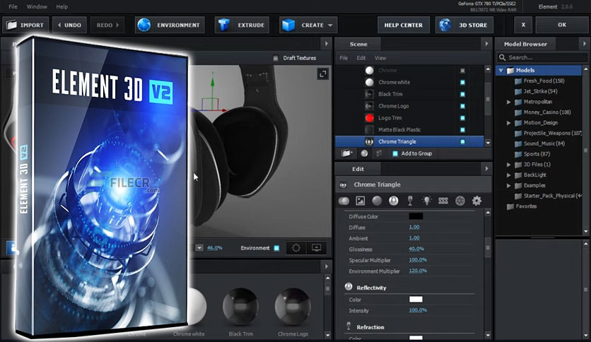This screenshot has width=591, height=342.
Task: Toggle visibility box for Chrome Logo material
Action: (462, 106)
